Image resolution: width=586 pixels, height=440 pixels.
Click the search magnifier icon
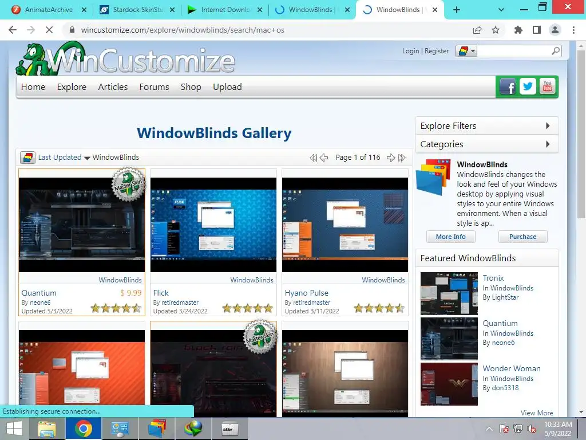point(556,50)
